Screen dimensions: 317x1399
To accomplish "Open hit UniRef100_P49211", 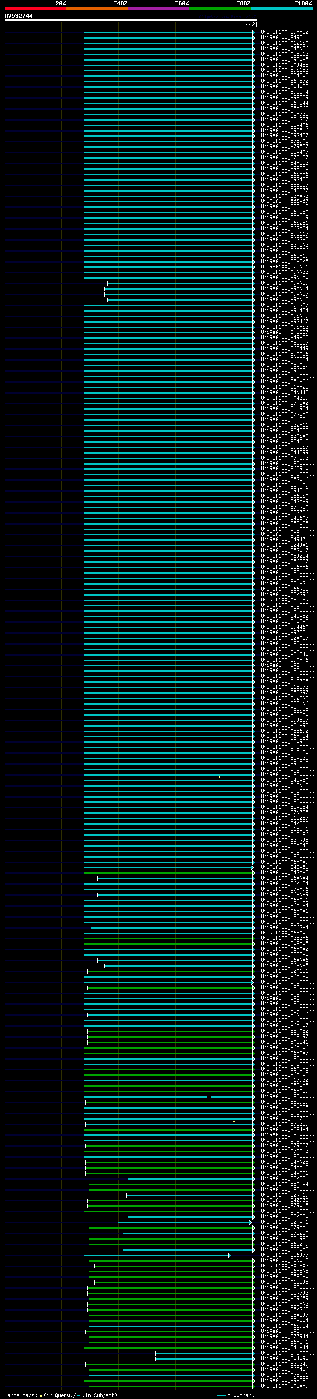I will [284, 38].
